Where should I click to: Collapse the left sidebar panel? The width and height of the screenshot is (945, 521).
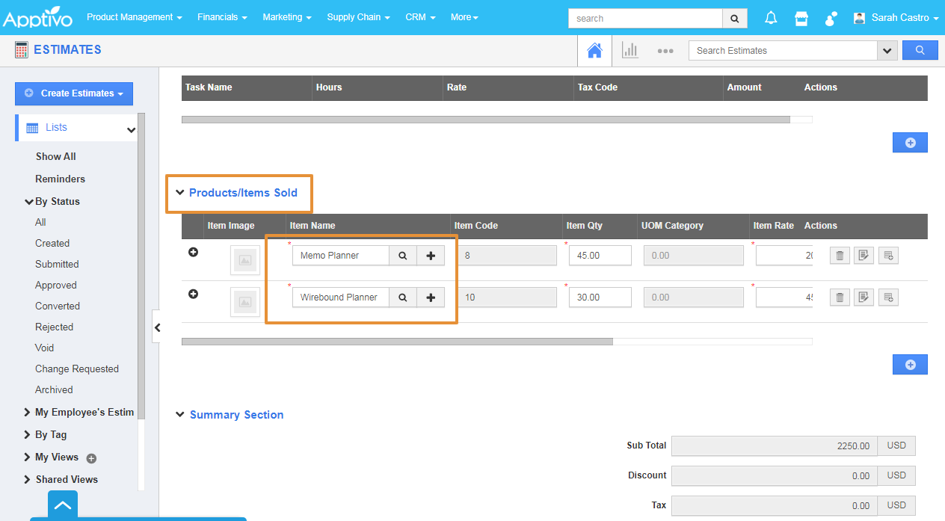point(157,327)
